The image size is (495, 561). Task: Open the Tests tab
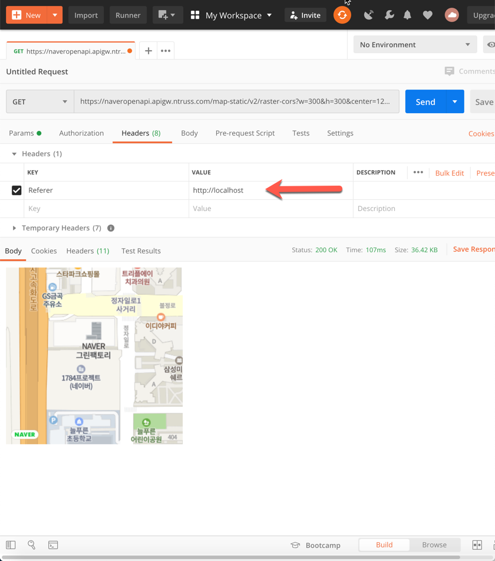(301, 133)
